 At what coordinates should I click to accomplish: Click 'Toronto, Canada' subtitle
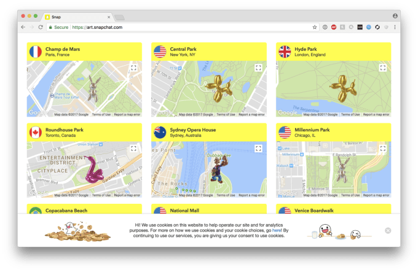pyautogui.click(x=60, y=136)
